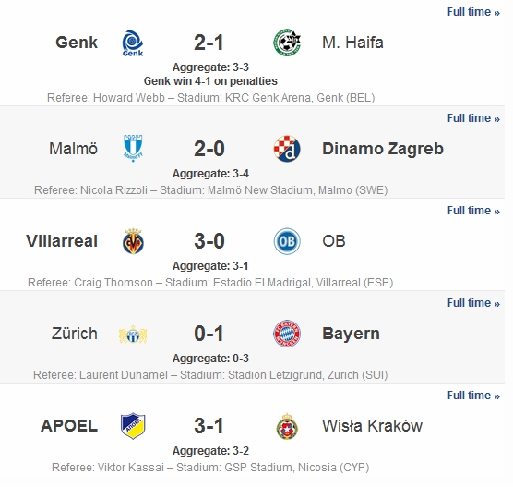Click the Bayern team name
Viewport: 513px width, 487px height.
(351, 334)
